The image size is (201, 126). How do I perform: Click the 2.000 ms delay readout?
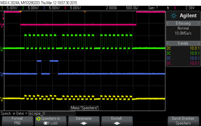[x=111, y=8]
